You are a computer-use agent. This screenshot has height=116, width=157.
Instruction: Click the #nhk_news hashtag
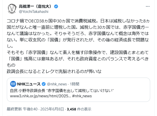pos(82,96)
